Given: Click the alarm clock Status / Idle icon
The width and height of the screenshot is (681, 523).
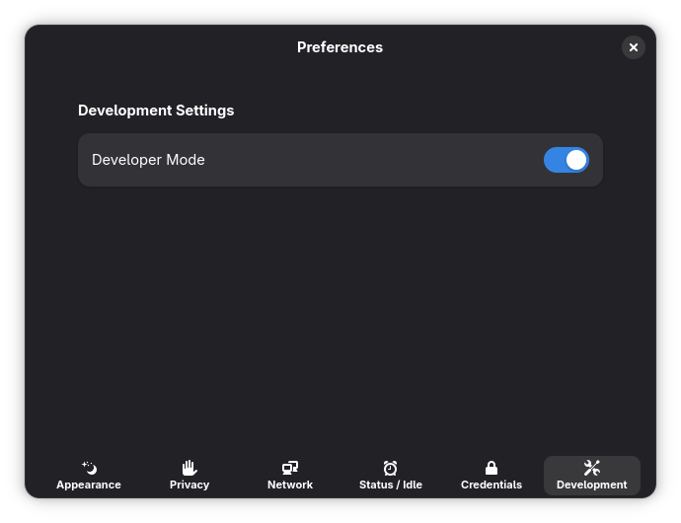Looking at the screenshot, I should (x=391, y=468).
